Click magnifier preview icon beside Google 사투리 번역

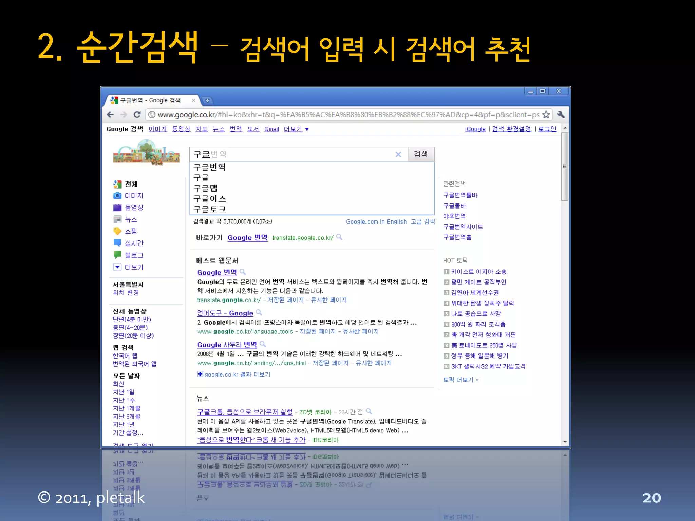263,344
